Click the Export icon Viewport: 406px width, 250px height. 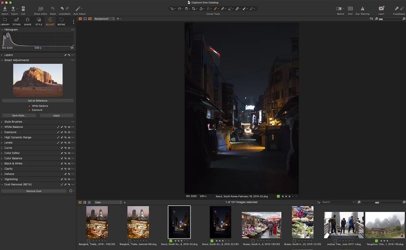[x=14, y=8]
